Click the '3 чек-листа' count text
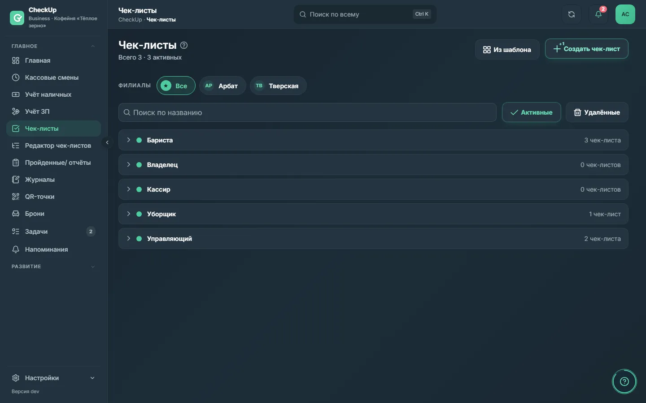646x403 pixels. coord(602,140)
